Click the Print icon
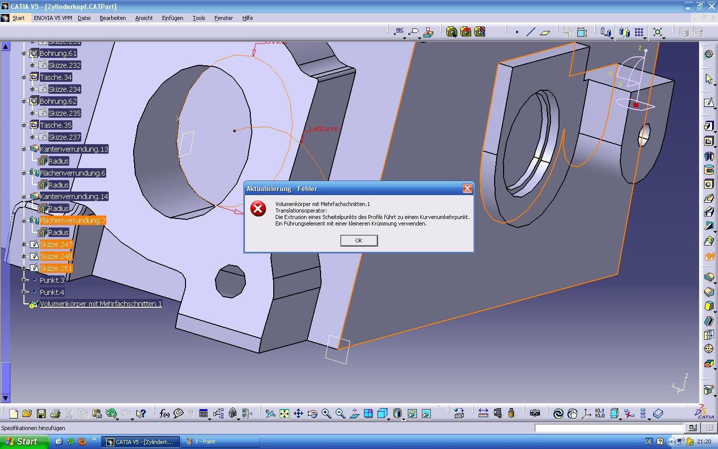This screenshot has height=449, width=718. pos(55,414)
